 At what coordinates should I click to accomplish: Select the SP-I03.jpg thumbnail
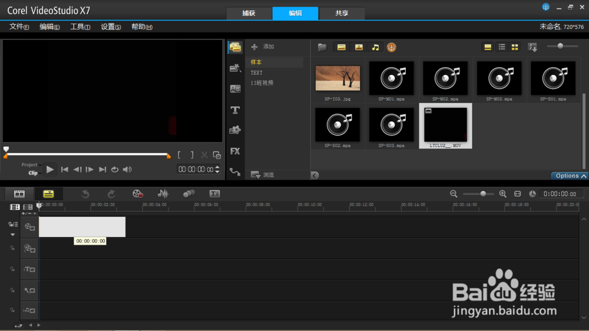pos(337,78)
